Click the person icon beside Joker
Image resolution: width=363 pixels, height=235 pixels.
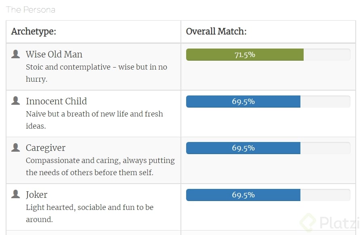click(x=16, y=195)
